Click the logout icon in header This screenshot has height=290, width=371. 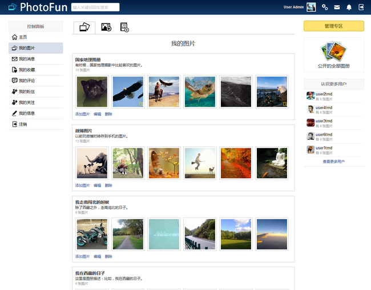(361, 7)
